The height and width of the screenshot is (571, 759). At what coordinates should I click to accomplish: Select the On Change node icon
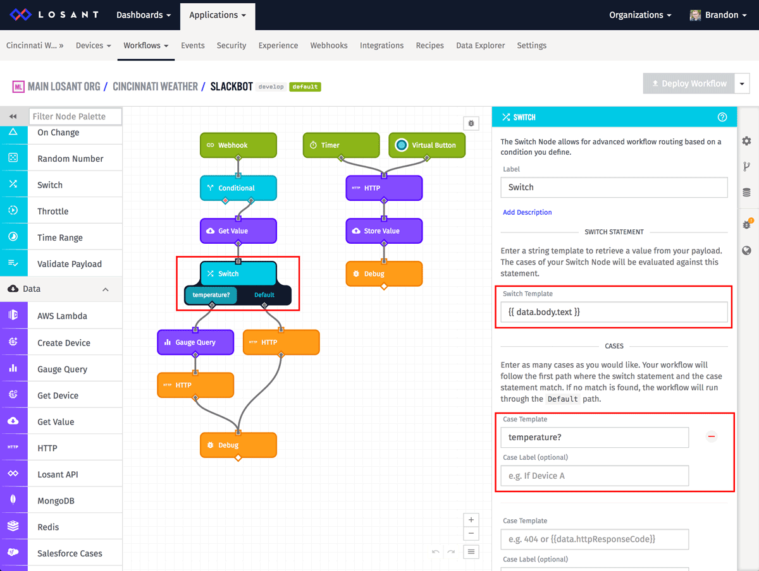click(x=13, y=132)
